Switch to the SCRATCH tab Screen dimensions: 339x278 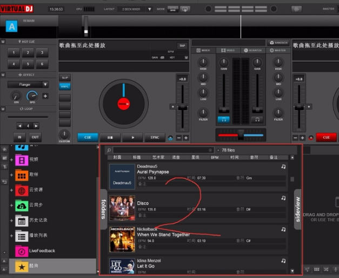point(253,50)
